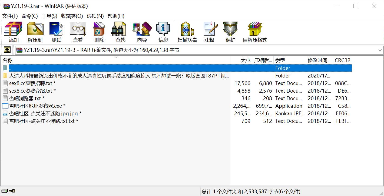Sort by 大小 column header

[241, 60]
